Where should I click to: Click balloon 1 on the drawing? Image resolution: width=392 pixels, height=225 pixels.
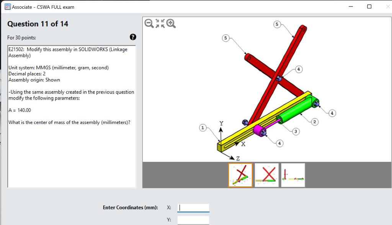pos(203,128)
